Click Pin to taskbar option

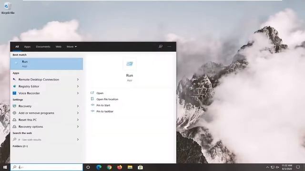pyautogui.click(x=105, y=112)
